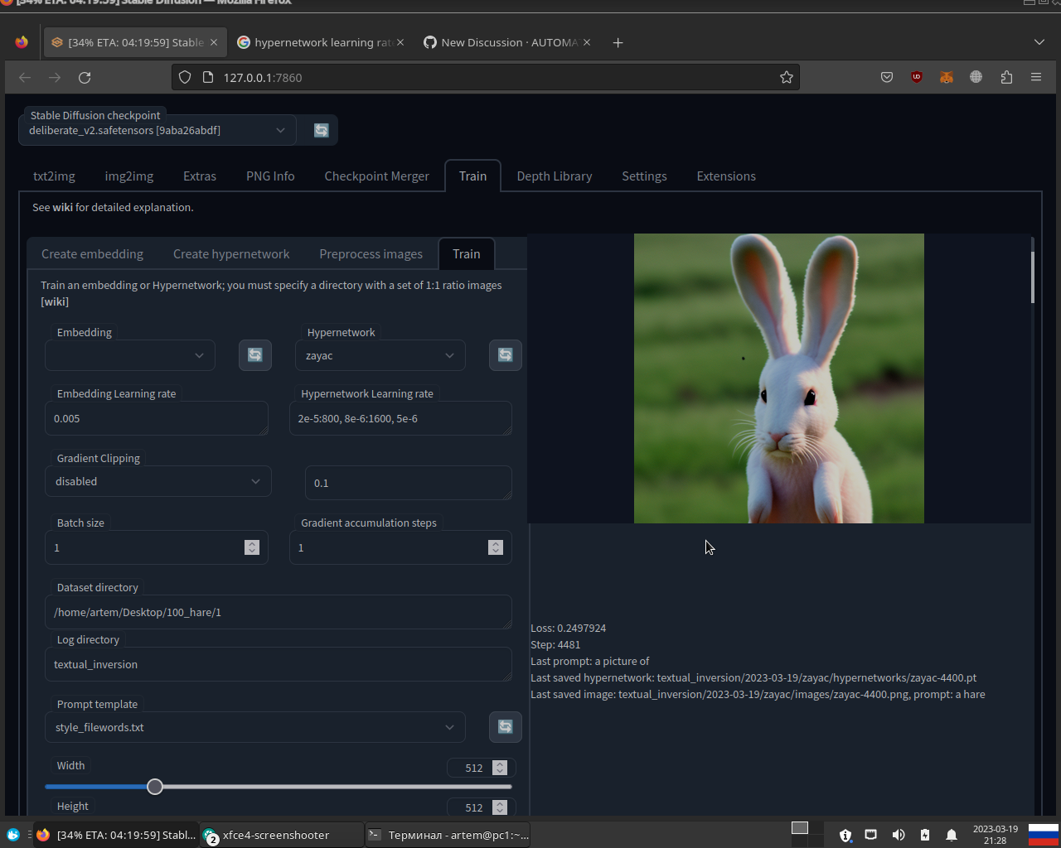Click the Width slider handle
This screenshot has height=848, width=1061.
[x=155, y=787]
